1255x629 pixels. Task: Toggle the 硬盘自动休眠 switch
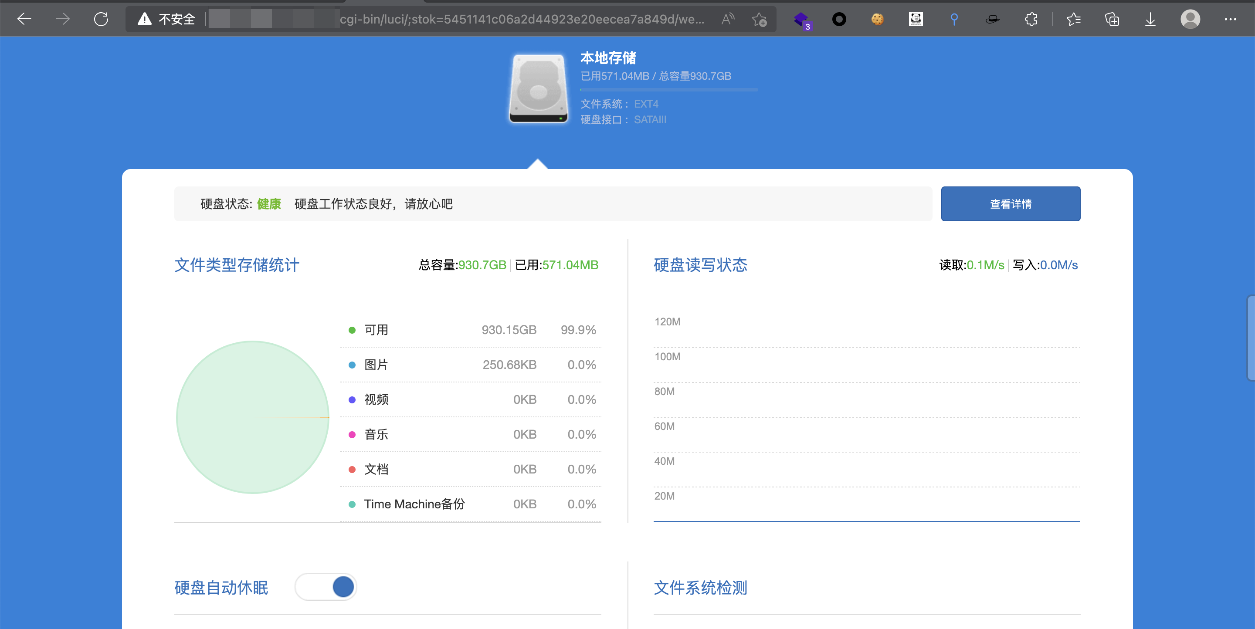[326, 587]
